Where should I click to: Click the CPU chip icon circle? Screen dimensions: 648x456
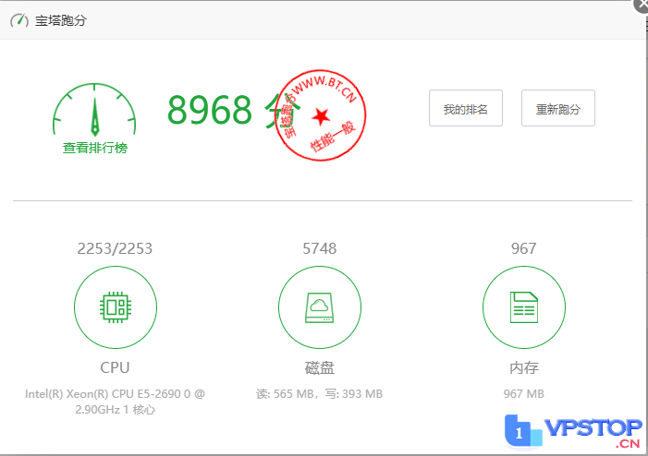pos(116,307)
